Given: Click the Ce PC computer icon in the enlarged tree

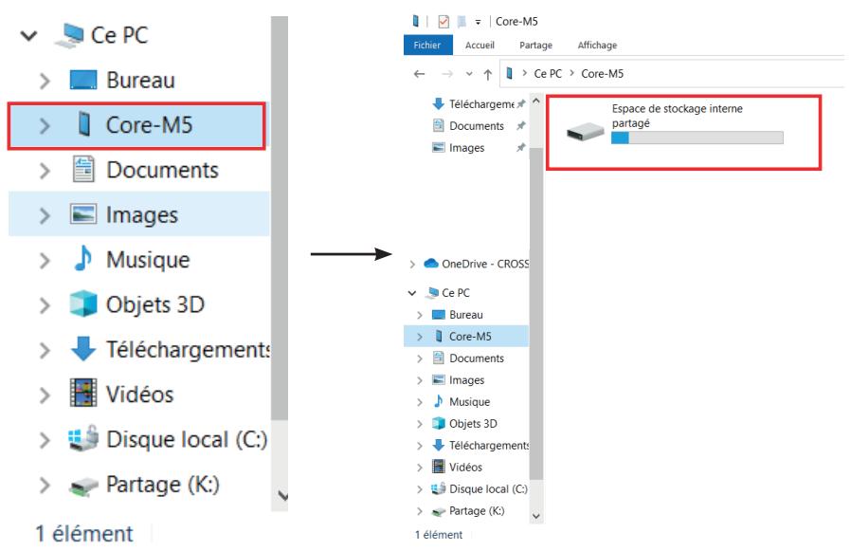Looking at the screenshot, I should [x=69, y=35].
